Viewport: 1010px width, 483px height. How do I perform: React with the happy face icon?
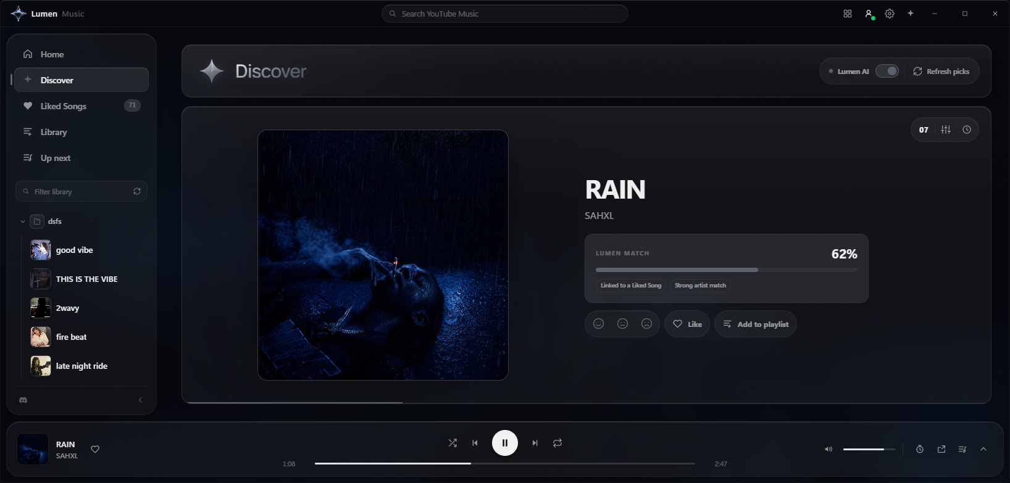tap(598, 324)
